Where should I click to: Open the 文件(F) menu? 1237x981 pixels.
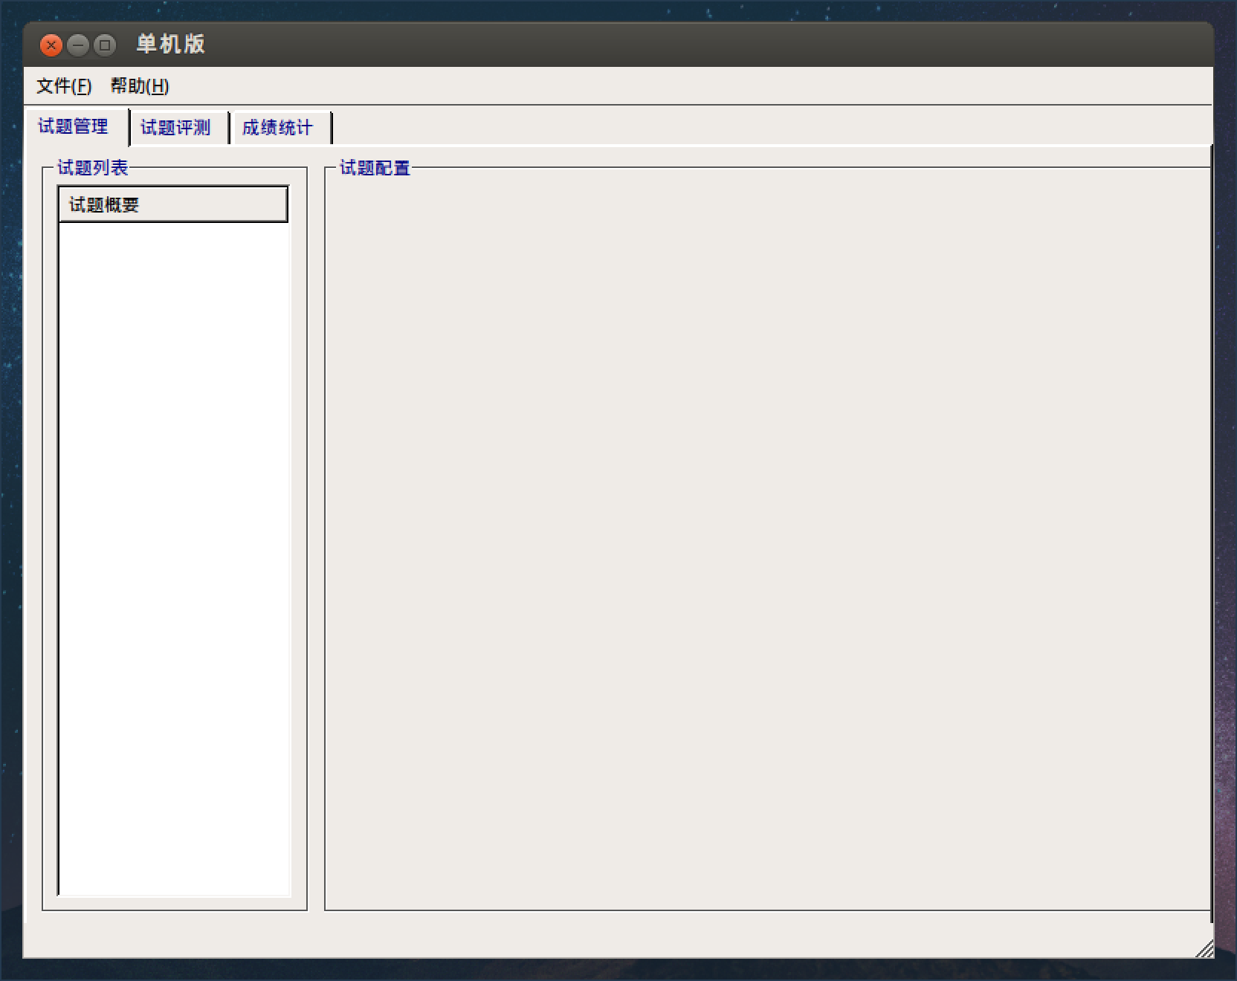(x=64, y=86)
